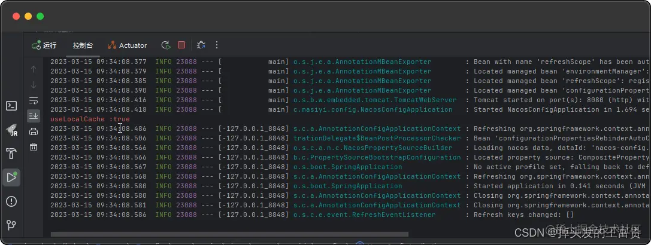This screenshot has height=245, width=651.
Task: Click the 'Refresh keys changed: []' message
Action: pyautogui.click(x=523, y=215)
